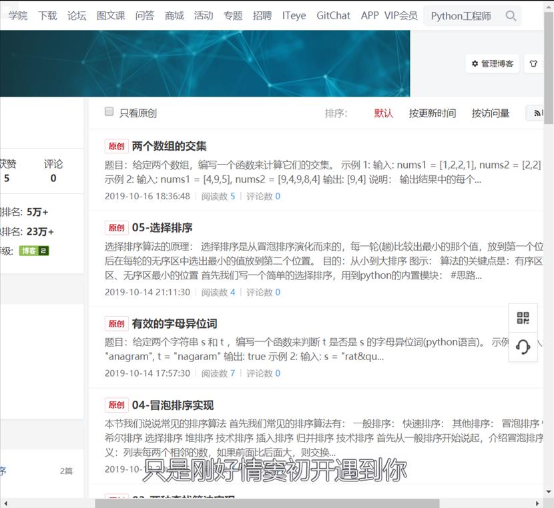Sort posts by 按访问量
Screen dimensions: 554x508
491,113
